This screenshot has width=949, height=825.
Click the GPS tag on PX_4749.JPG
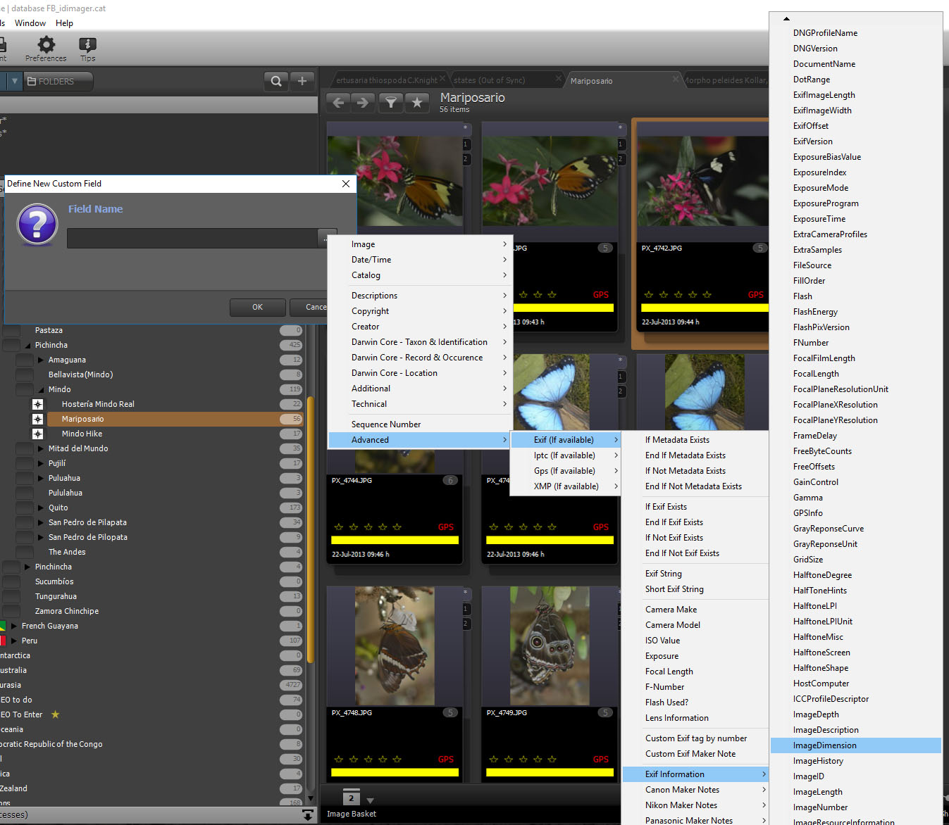601,760
